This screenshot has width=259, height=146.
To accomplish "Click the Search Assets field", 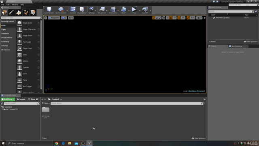I will point(127,103).
